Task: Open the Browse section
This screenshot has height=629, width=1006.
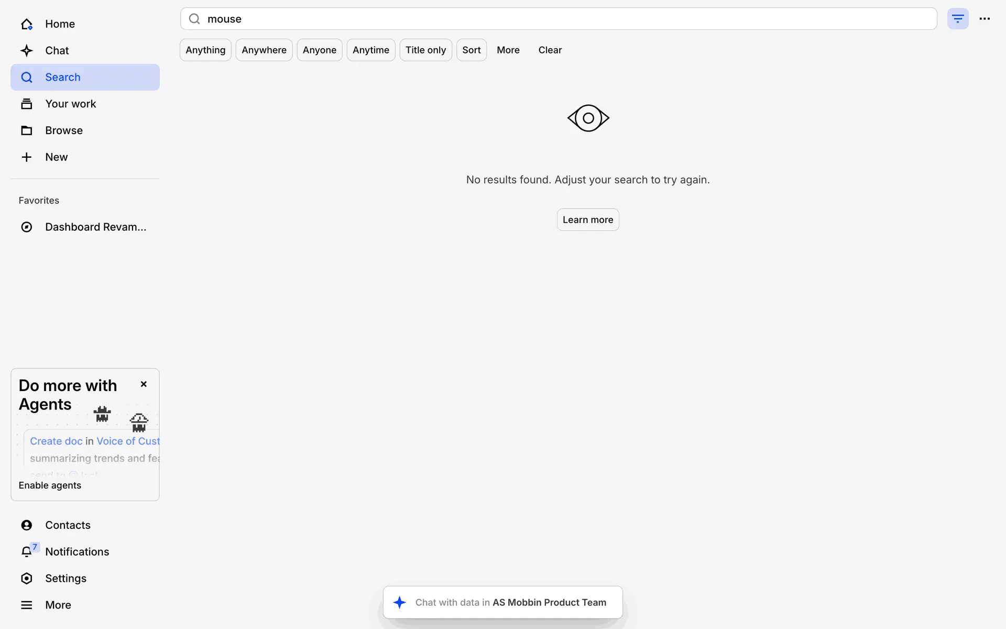Action: pos(64,131)
